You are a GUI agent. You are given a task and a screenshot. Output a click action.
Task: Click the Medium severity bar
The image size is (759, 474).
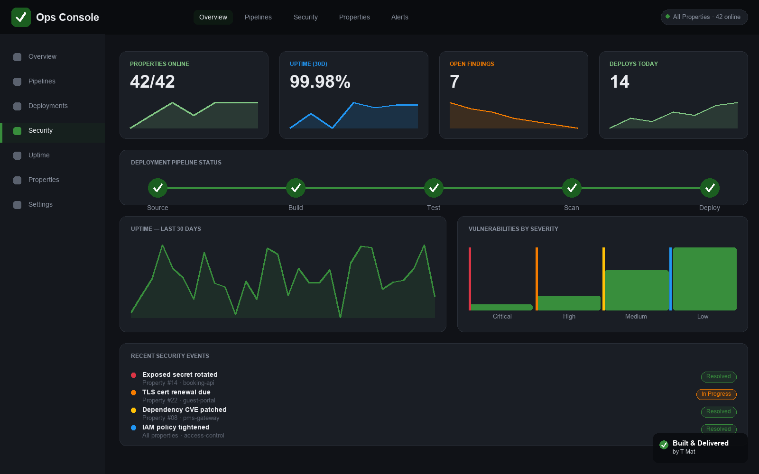[636, 290]
